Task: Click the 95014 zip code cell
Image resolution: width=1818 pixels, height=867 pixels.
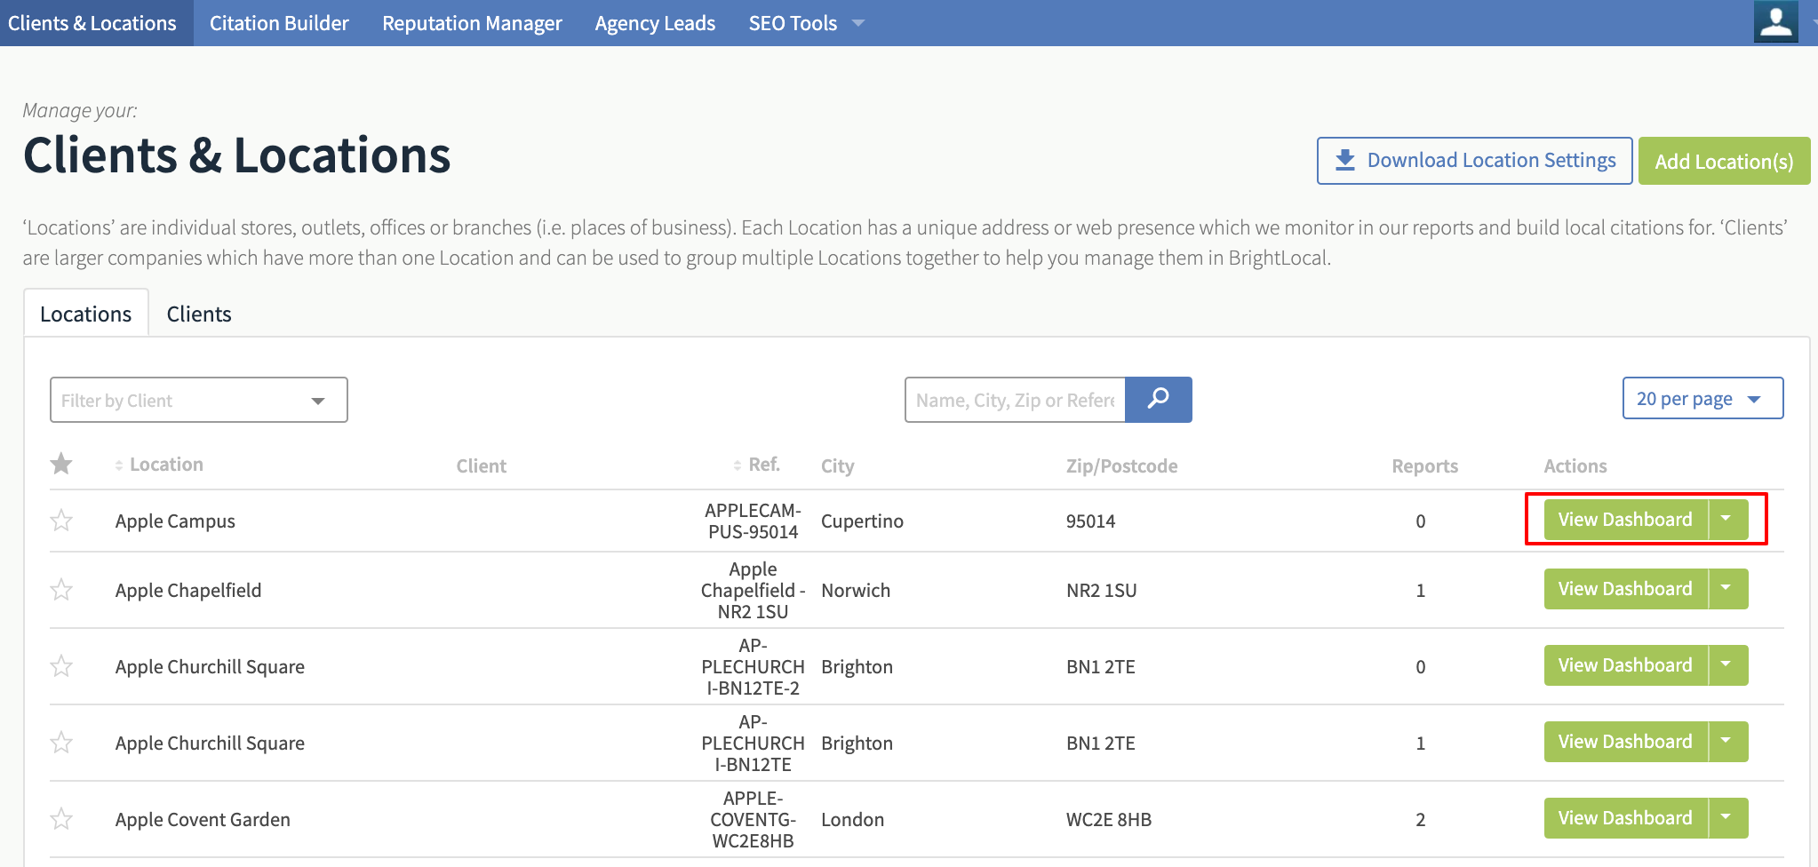Action: (1090, 521)
